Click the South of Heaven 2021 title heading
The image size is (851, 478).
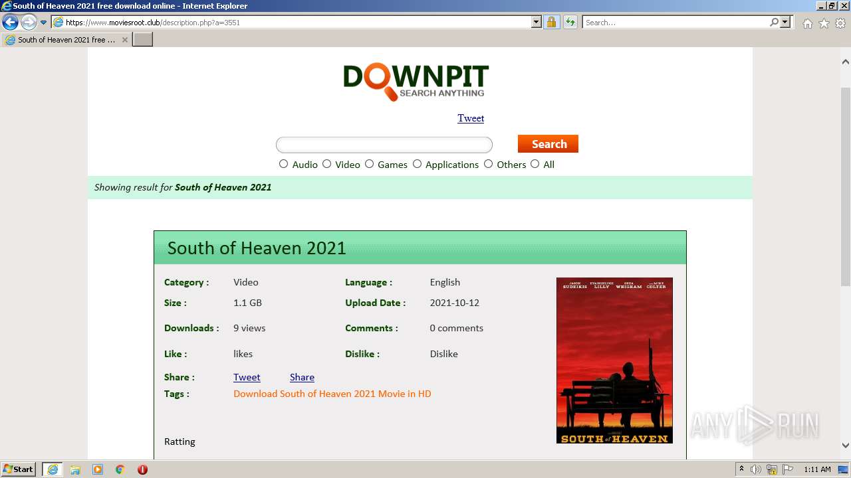point(257,248)
